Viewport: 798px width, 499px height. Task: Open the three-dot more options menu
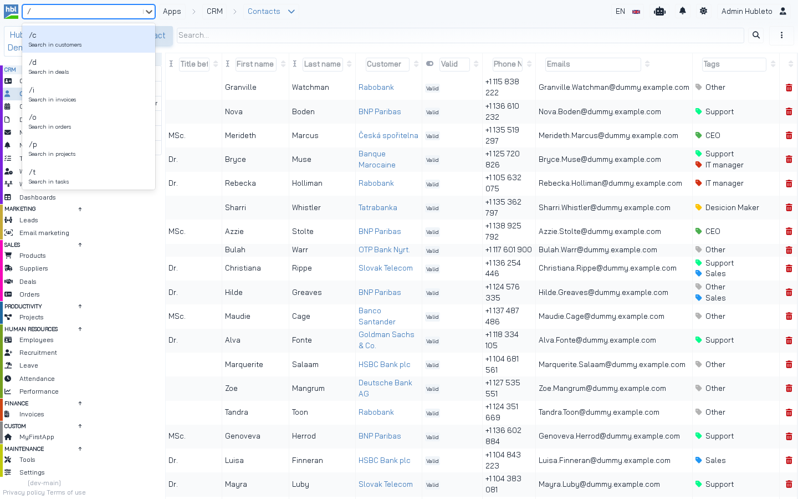[782, 35]
